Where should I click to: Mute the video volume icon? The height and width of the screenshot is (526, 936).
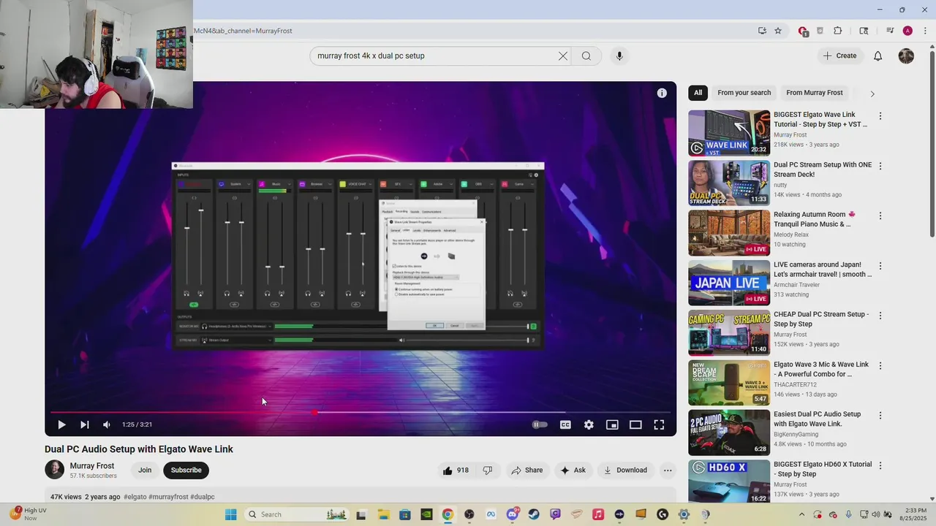point(107,424)
